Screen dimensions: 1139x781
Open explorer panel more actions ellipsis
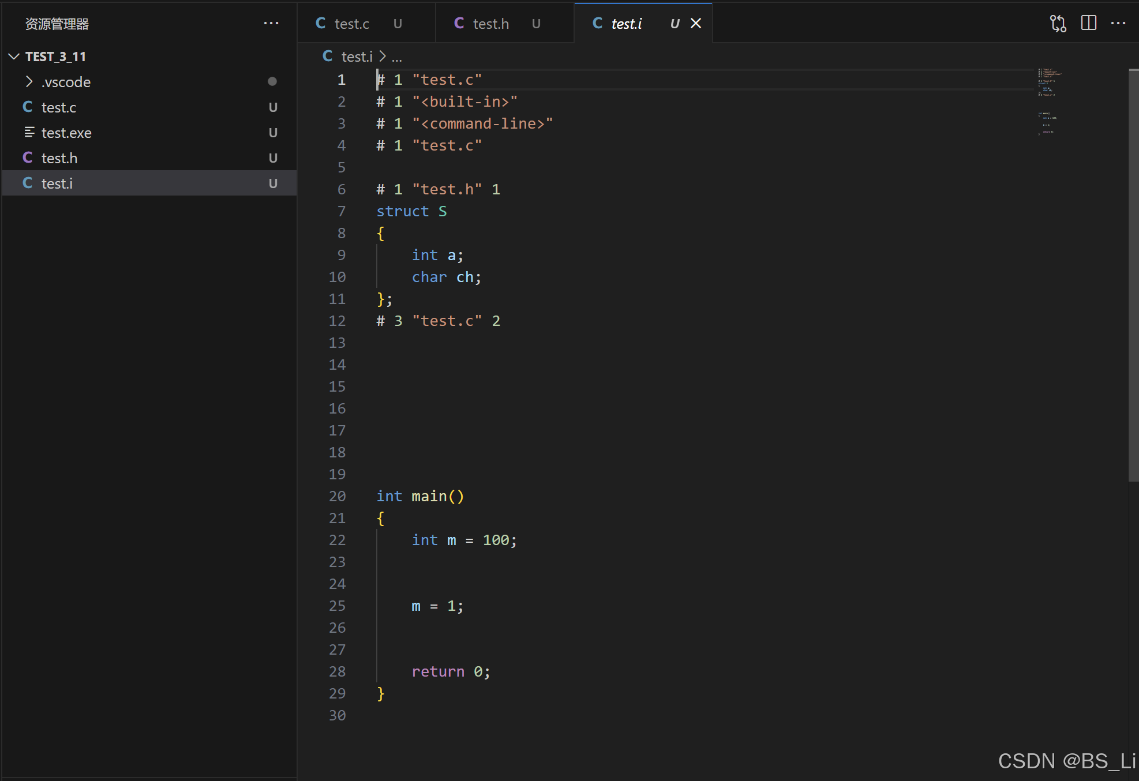tap(271, 23)
